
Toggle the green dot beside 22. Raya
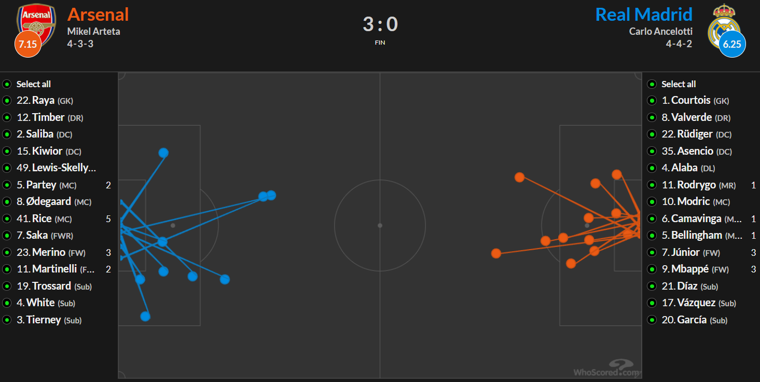[7, 101]
